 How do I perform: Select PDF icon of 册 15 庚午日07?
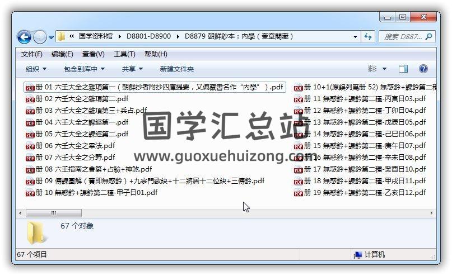pyautogui.click(x=299, y=146)
